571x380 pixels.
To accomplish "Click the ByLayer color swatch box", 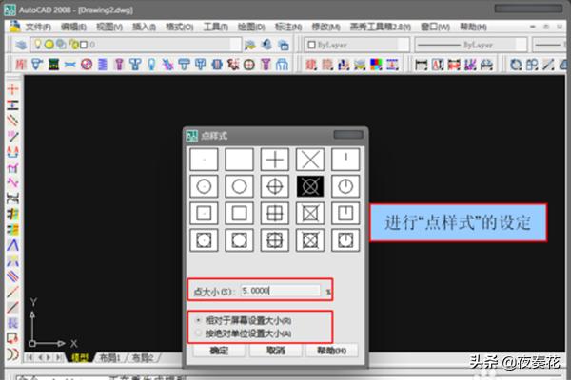I will pyautogui.click(x=311, y=45).
